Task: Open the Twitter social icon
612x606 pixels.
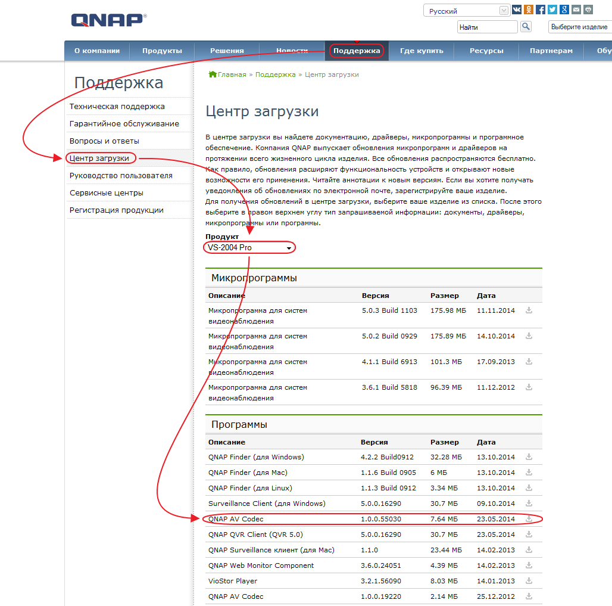Action: pos(552,10)
